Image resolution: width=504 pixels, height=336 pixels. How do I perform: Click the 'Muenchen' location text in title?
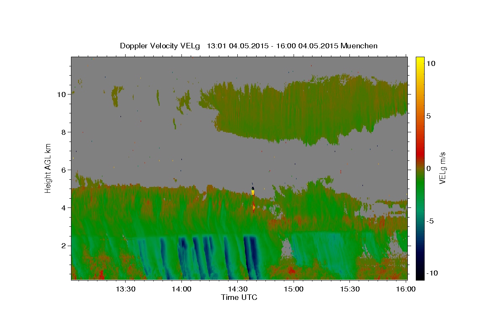coord(359,46)
